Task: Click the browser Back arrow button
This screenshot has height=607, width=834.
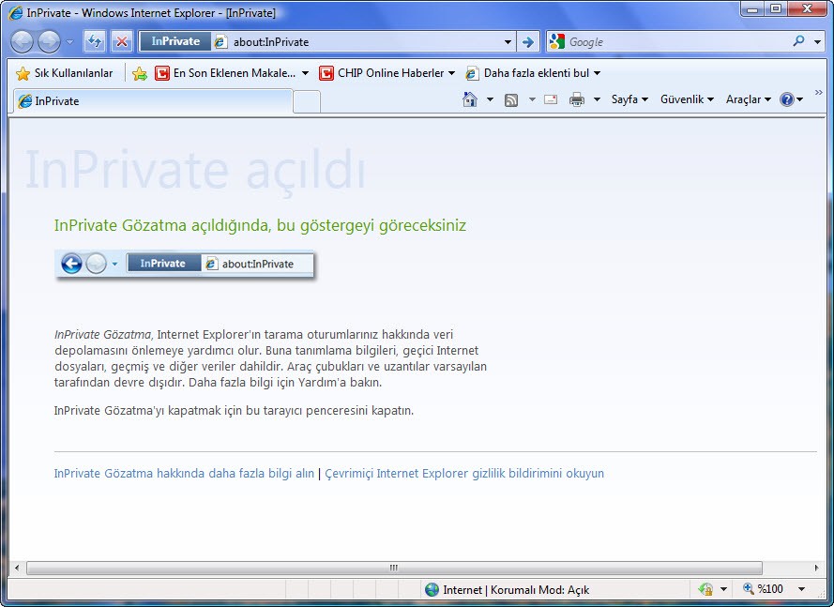Action: pos(22,41)
